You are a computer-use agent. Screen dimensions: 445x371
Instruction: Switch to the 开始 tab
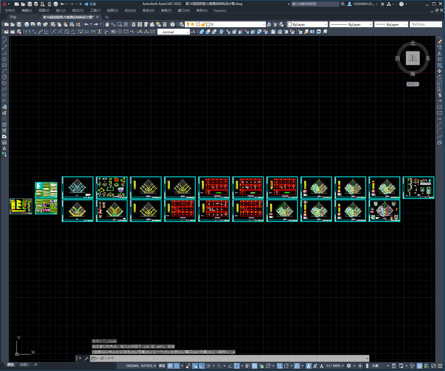[x=13, y=17]
